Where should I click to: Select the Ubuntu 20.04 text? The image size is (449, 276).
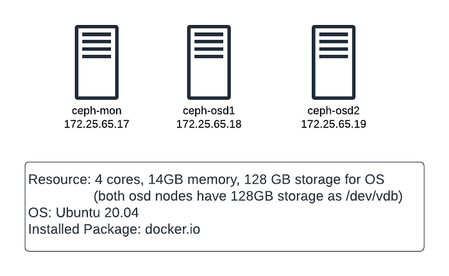(97, 213)
